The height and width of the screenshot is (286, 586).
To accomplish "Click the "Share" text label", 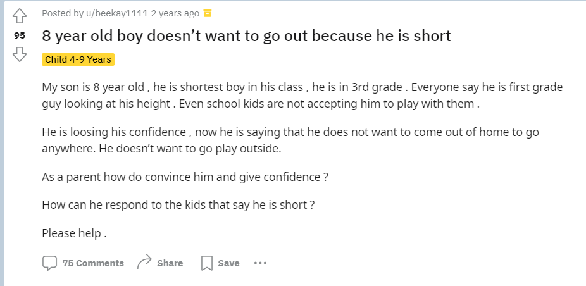I will click(170, 263).
